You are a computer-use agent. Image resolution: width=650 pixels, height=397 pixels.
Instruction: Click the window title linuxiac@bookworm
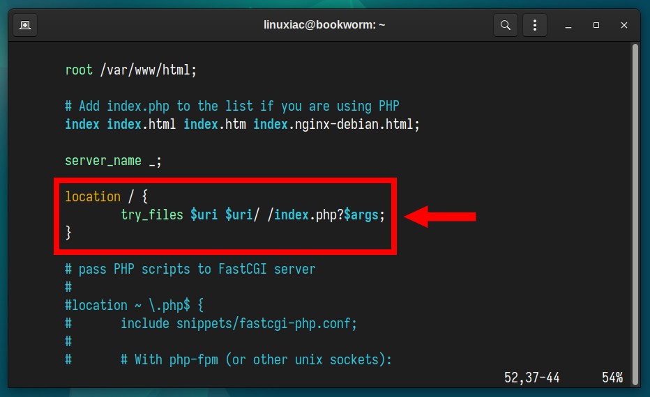coord(324,25)
